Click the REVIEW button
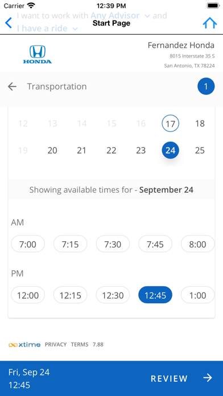The height and width of the screenshot is (396, 223). (169, 378)
